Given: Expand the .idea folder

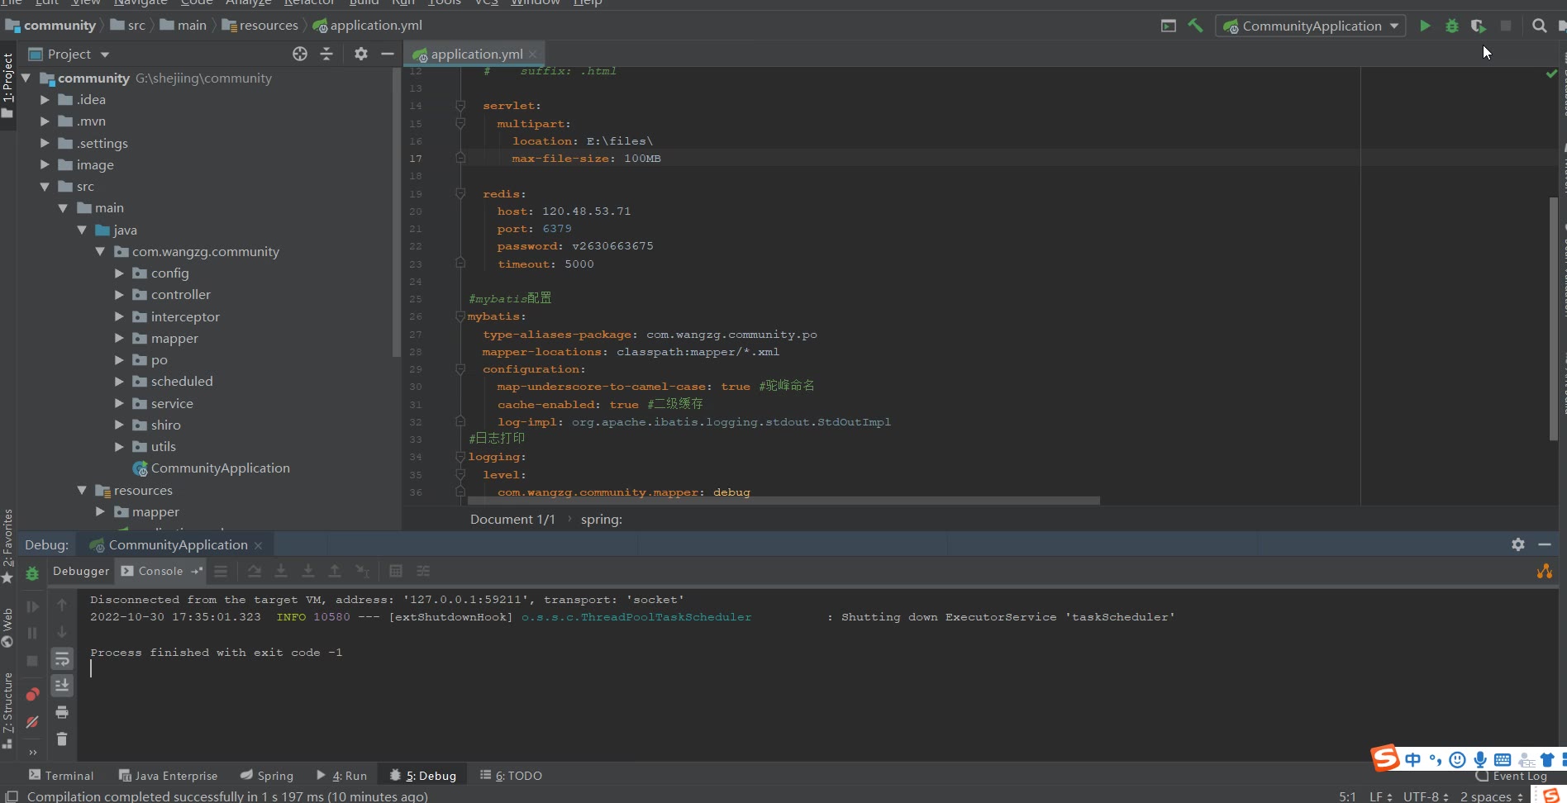Looking at the screenshot, I should [x=45, y=100].
